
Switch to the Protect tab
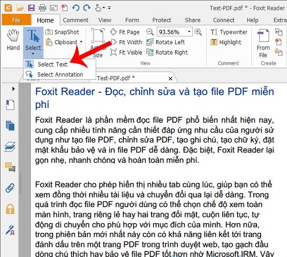(162, 20)
